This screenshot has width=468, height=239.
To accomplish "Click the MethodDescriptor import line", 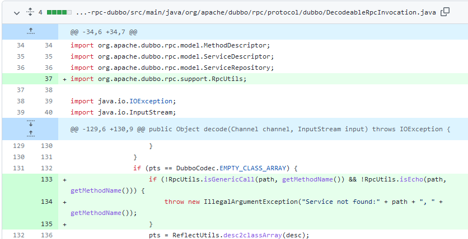I will coord(170,46).
